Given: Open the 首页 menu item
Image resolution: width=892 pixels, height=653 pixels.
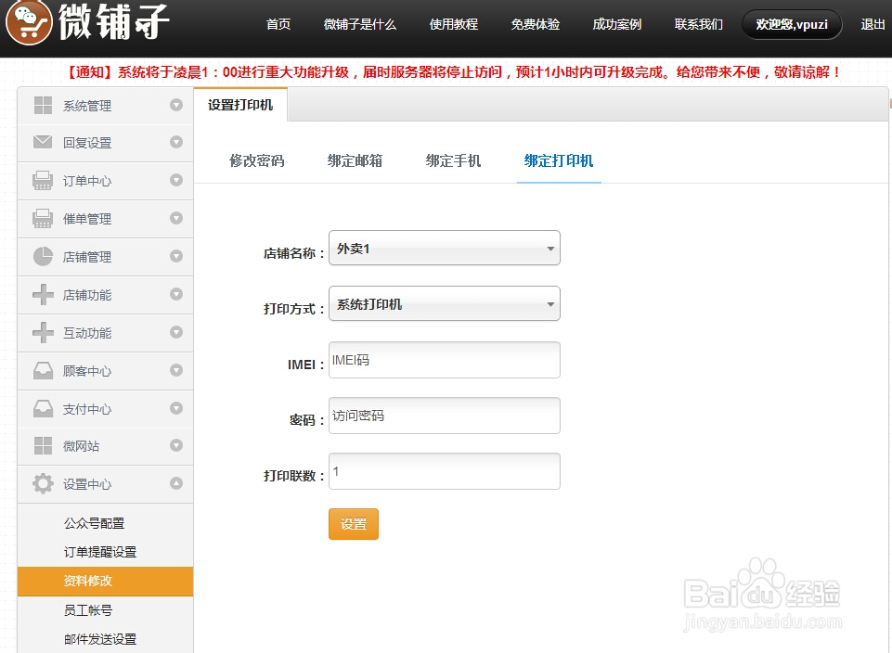Looking at the screenshot, I should tap(278, 25).
